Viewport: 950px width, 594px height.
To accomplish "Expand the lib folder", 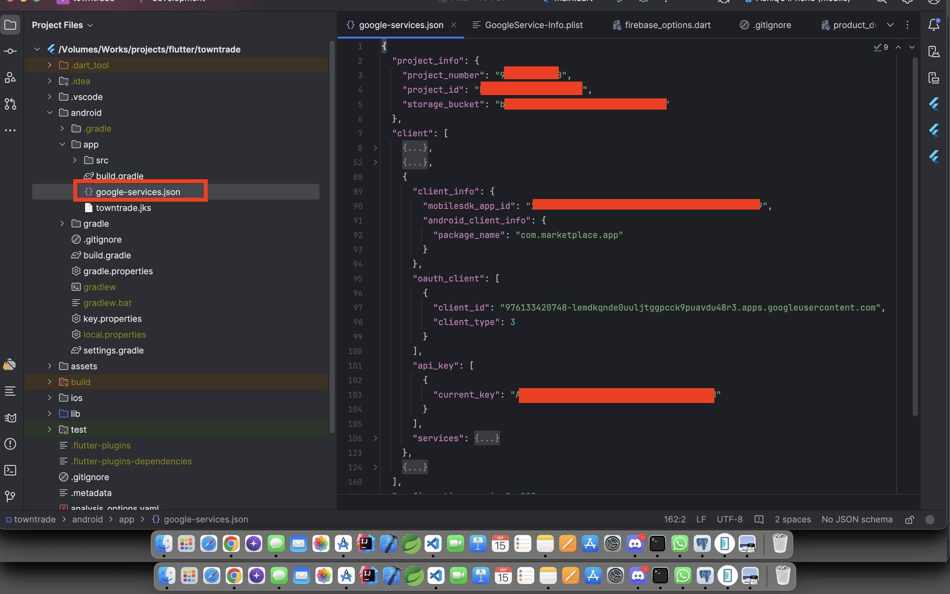I will tap(49, 414).
